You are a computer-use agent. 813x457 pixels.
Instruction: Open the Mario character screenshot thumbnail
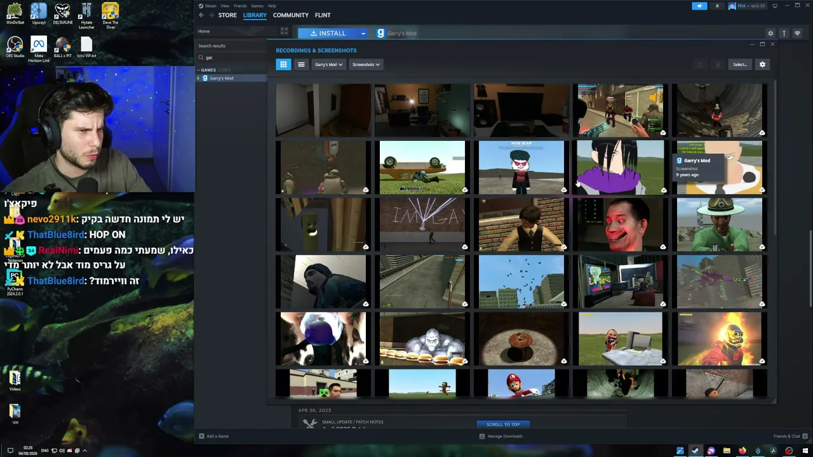[x=521, y=383]
